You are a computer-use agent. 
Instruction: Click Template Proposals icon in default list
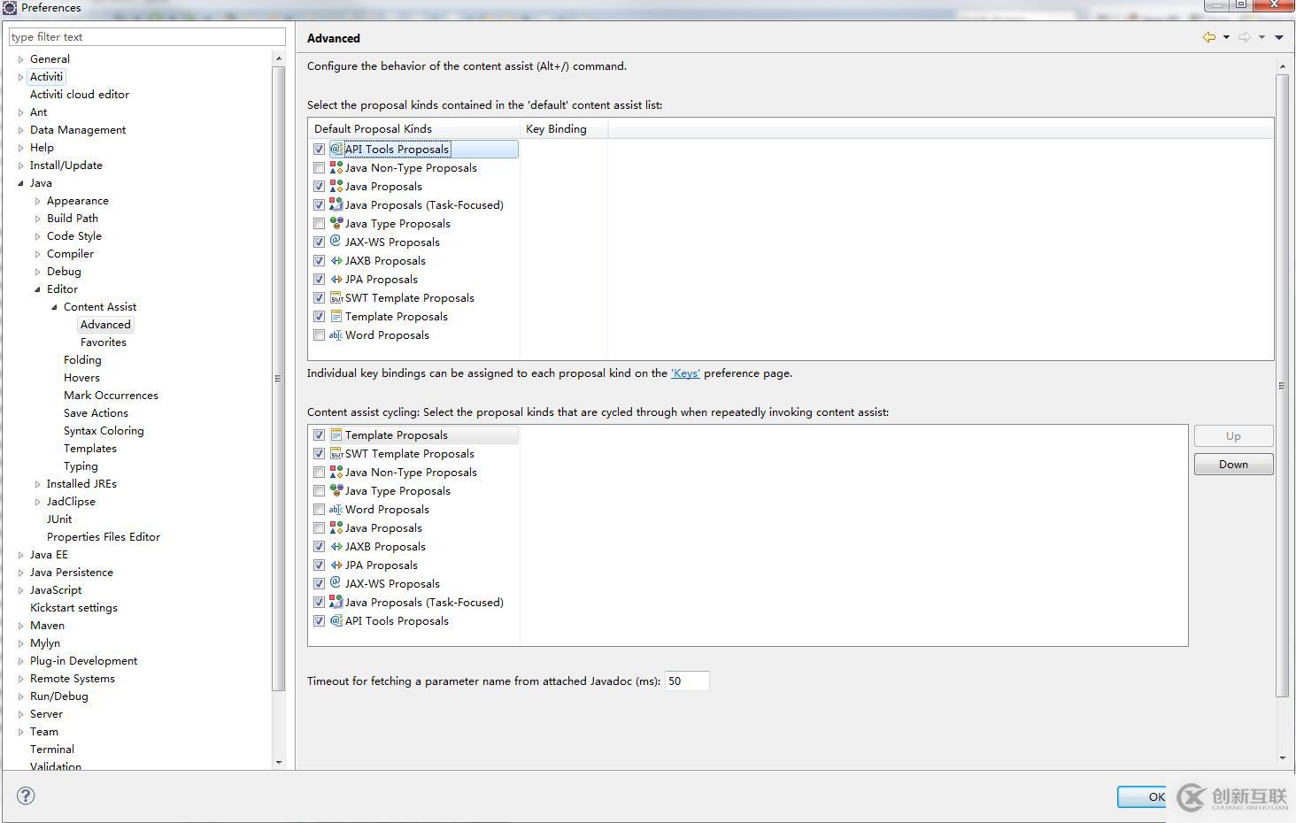pos(336,316)
